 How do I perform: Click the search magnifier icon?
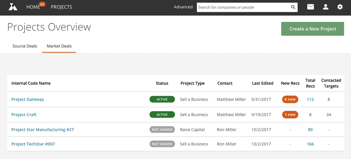[293, 7]
